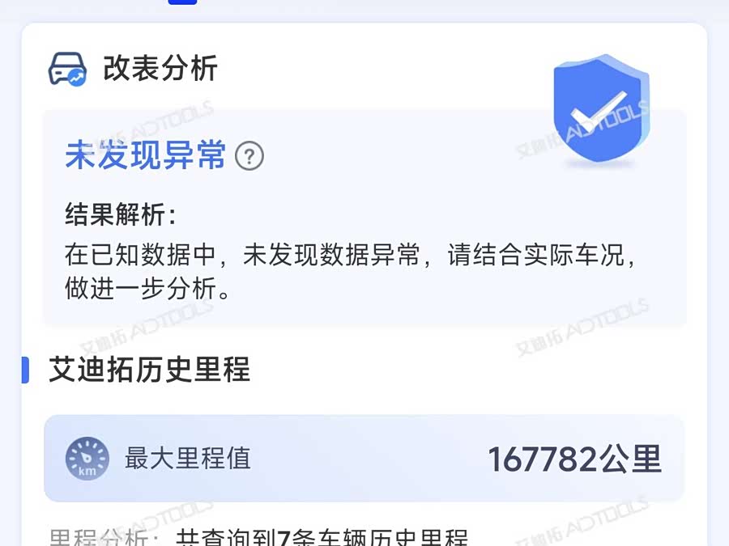Select the 艾迪拓历史里程 section heading
Image resolution: width=729 pixels, height=546 pixels.
pos(149,370)
